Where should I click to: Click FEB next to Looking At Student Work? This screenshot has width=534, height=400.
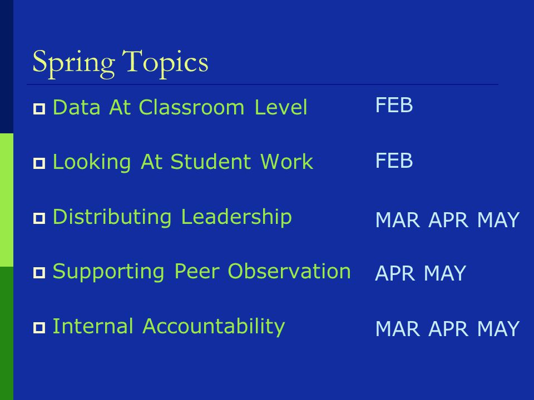click(x=394, y=160)
